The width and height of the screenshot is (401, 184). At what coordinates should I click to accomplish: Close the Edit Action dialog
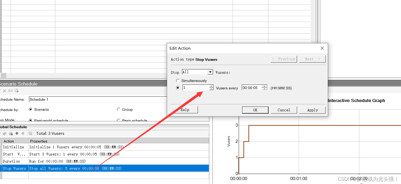click(x=322, y=48)
